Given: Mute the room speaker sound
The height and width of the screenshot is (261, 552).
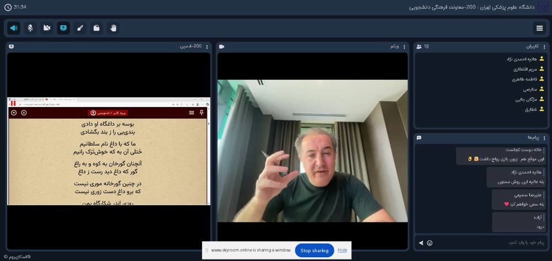Looking at the screenshot, I should click(x=14, y=28).
